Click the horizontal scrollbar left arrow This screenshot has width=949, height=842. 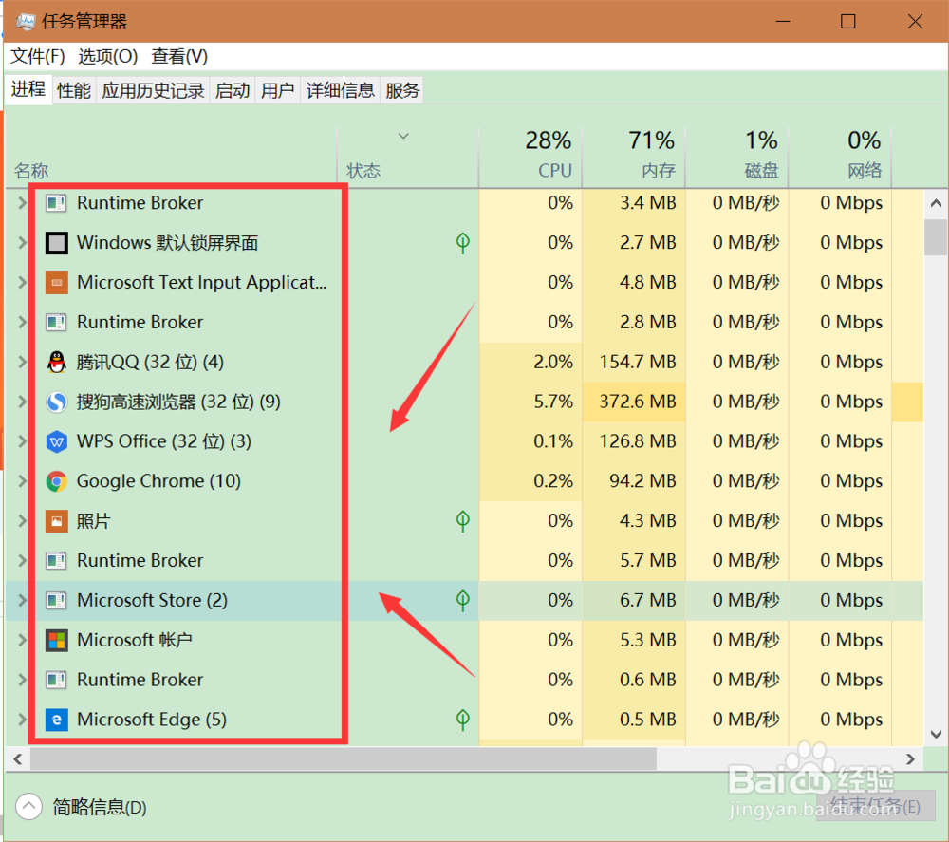point(17,759)
